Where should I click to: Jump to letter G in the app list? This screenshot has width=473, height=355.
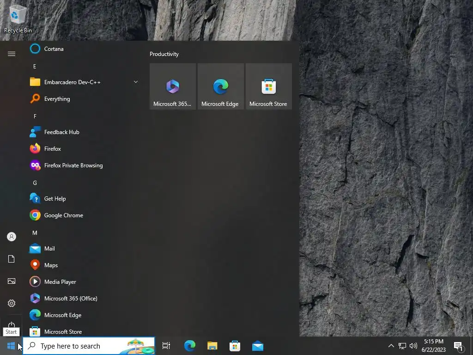(35, 183)
